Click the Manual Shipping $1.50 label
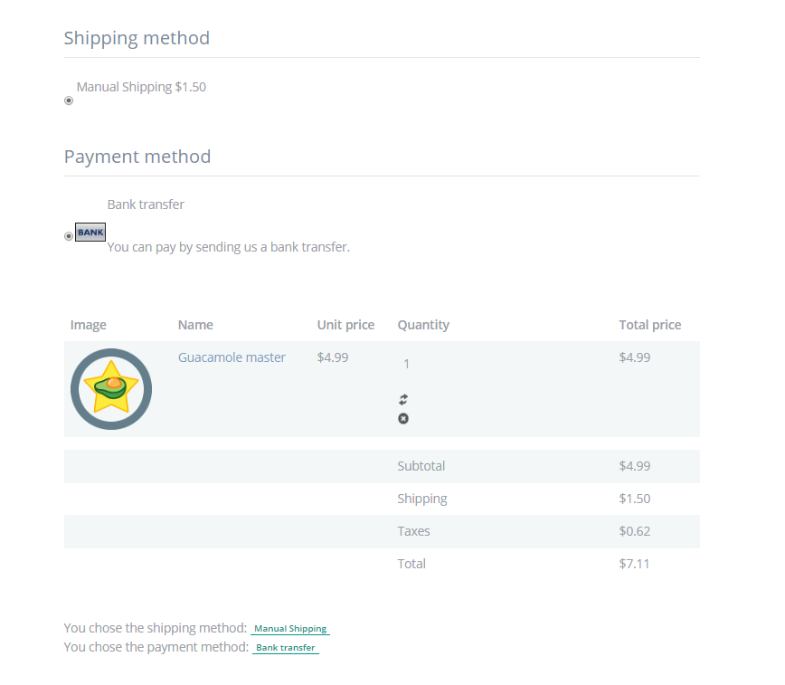 pyautogui.click(x=141, y=87)
